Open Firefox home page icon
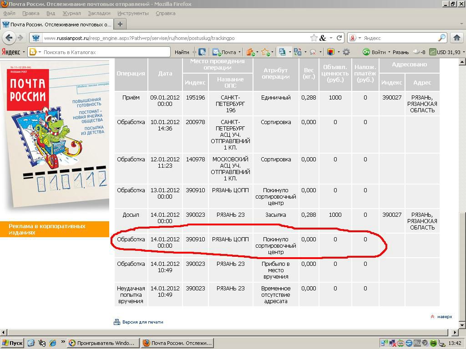 click(457, 38)
